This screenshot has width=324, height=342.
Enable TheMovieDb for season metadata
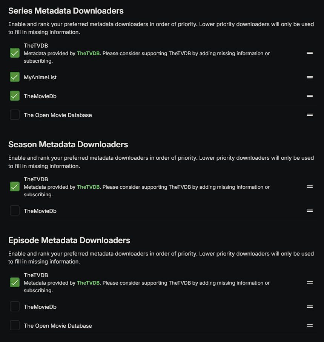pyautogui.click(x=15, y=211)
